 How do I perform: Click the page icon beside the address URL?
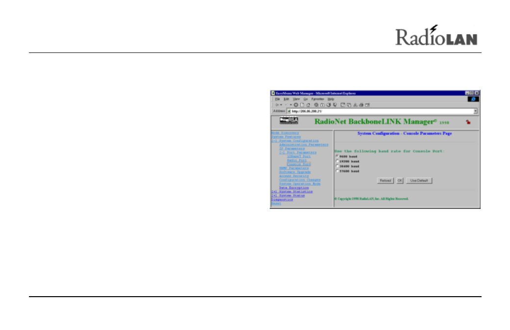289,111
